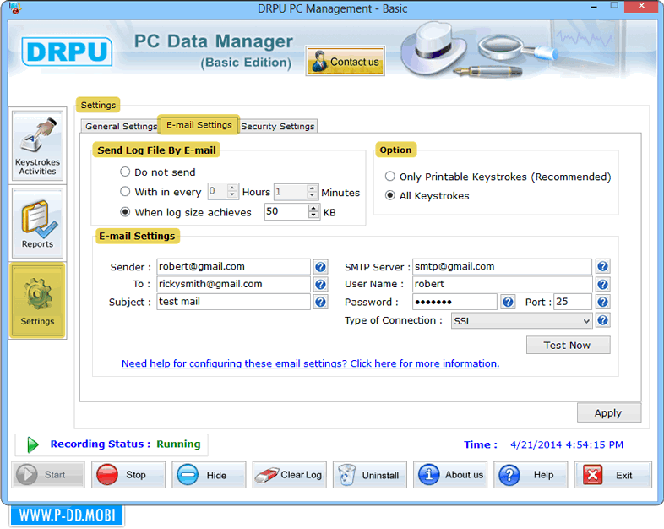
Task: Click the To email input field
Action: [233, 284]
